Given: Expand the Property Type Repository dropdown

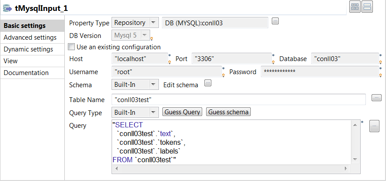Looking at the screenshot, I should point(153,23).
